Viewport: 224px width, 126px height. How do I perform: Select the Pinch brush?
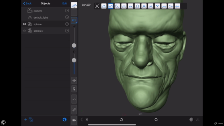144,6
